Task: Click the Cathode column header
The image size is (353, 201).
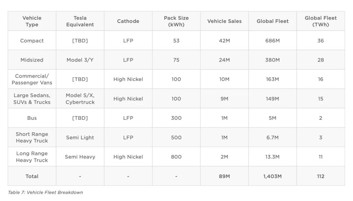Action: [x=128, y=21]
